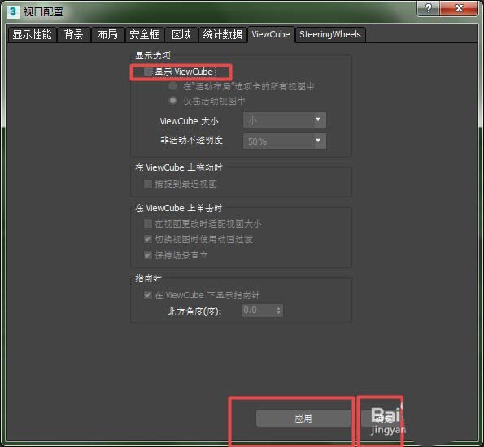Viewport: 484px width, 447px height.
Task: Click the help question mark button
Action: [429, 8]
